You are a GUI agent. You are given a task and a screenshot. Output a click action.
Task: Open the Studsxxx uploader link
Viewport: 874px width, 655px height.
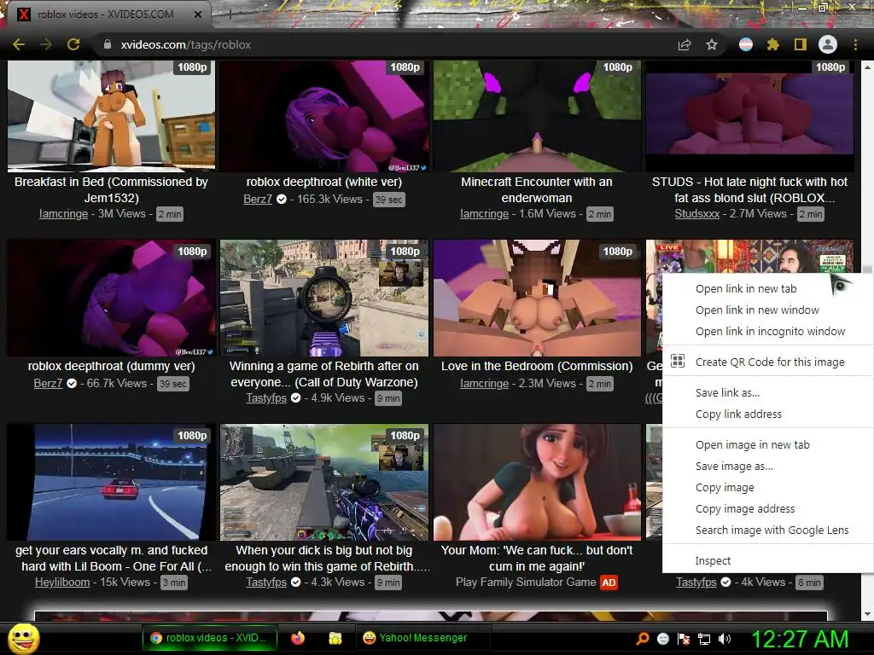click(696, 214)
